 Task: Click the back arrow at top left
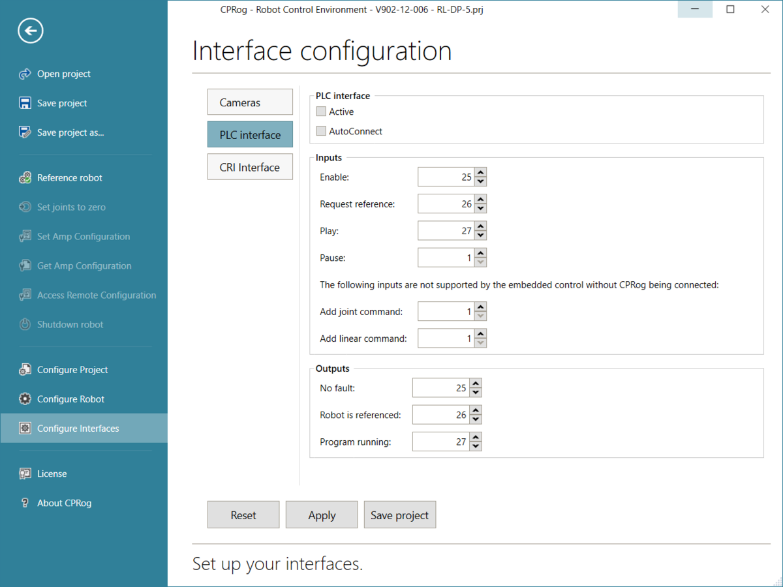tap(30, 30)
